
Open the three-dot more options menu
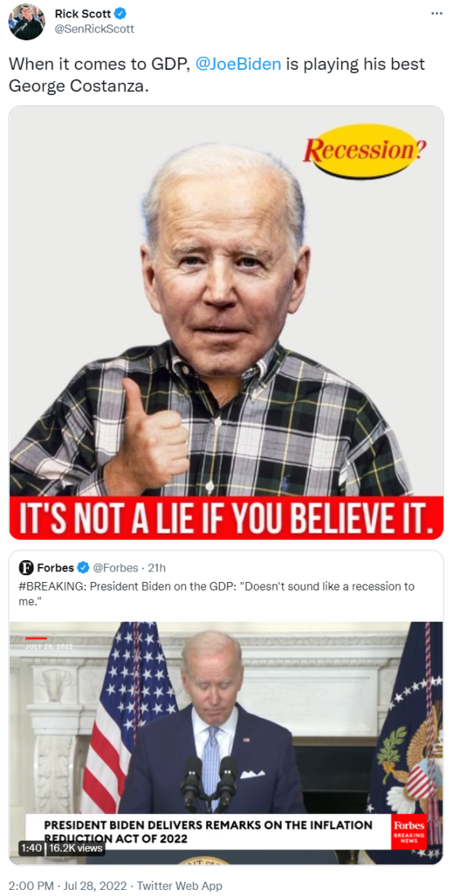tap(436, 13)
